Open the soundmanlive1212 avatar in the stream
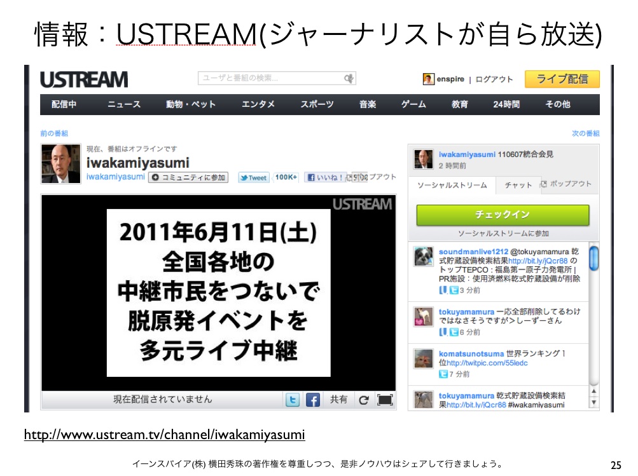 [x=424, y=257]
